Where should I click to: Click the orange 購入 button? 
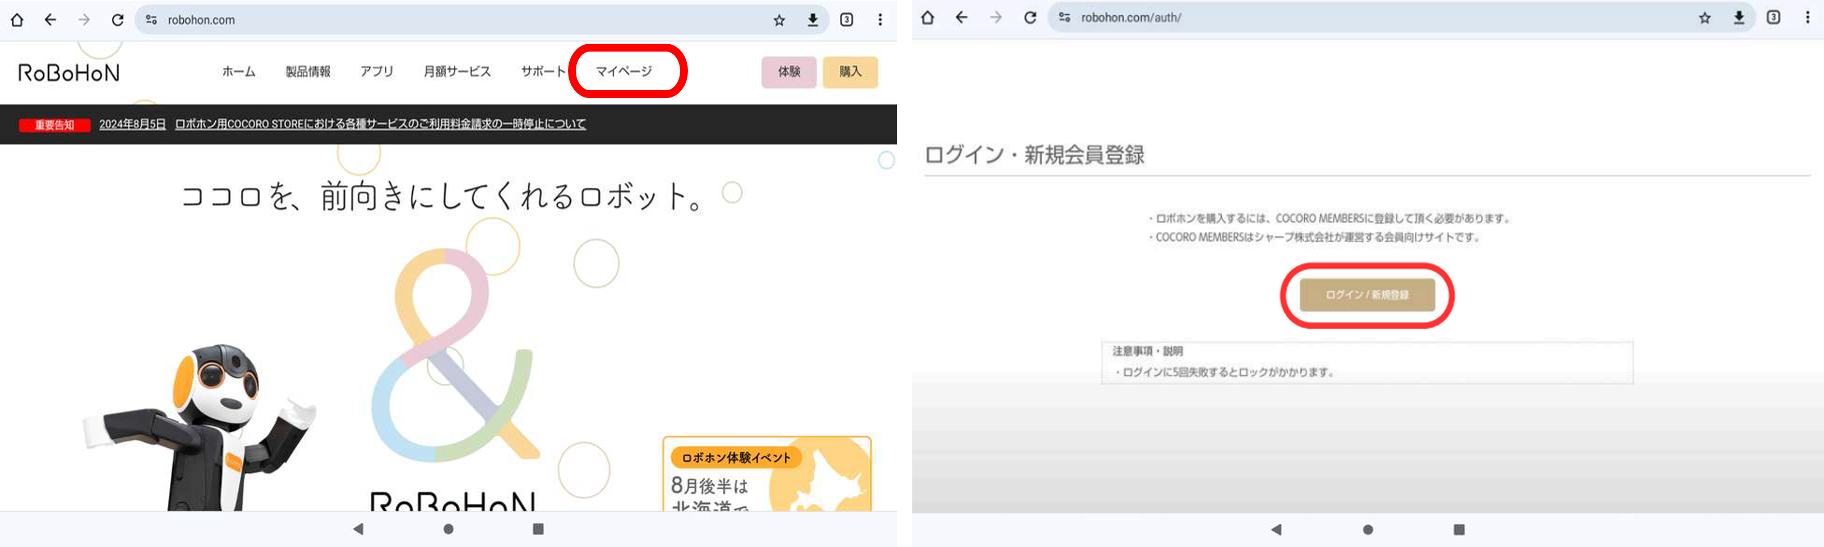[851, 72]
